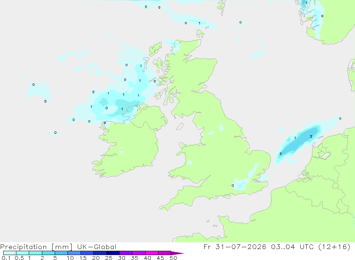355x260 pixels.
Task: Select the dark magenta 45–50 legend swatch
Action: (x=164, y=253)
